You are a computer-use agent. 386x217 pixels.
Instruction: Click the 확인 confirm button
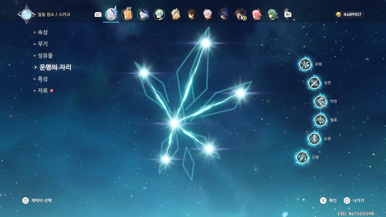(328, 201)
